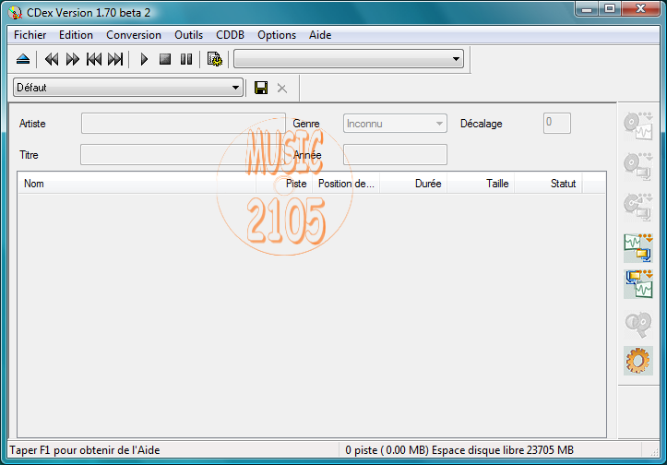Screen dimensions: 667x465
Task: Click into the Titre input field
Action: coord(183,154)
